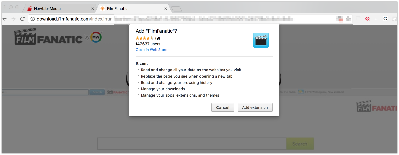
Task: Click the five-star rating in the dialog
Action: (x=144, y=38)
